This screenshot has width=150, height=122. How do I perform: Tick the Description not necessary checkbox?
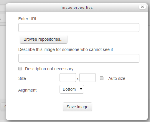click(x=20, y=68)
